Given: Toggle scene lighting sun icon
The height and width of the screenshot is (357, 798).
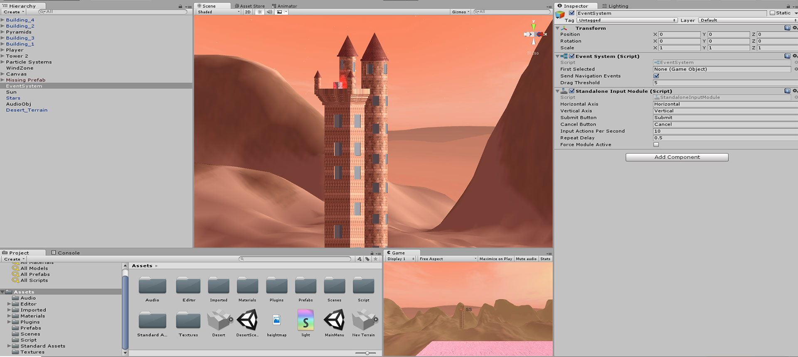Looking at the screenshot, I should click(260, 12).
